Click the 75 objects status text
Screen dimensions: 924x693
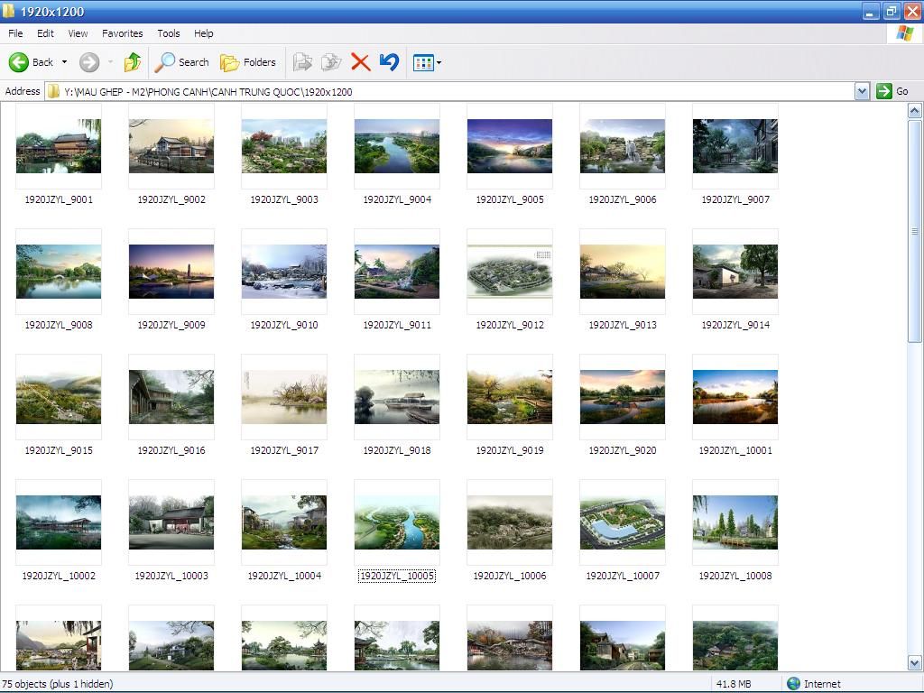coord(58,684)
